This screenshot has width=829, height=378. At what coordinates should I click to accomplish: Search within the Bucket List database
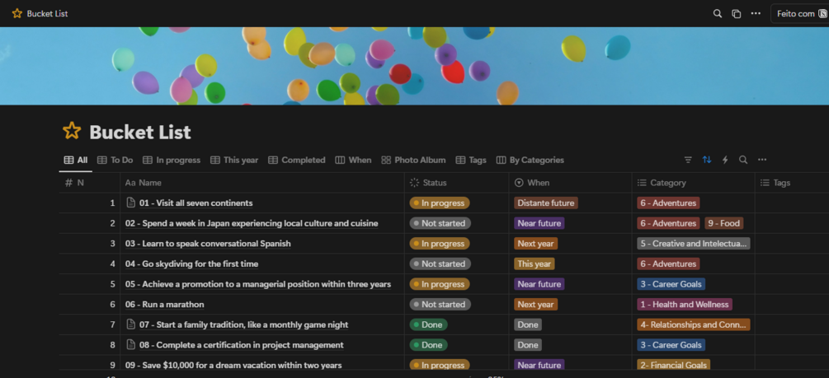tap(743, 160)
